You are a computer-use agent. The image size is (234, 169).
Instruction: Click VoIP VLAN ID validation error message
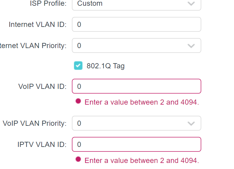tap(142, 102)
